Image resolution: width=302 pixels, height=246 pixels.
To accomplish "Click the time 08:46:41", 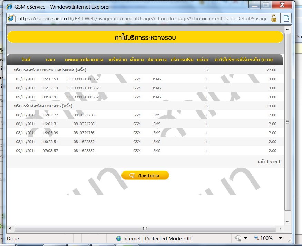I will [50, 97].
